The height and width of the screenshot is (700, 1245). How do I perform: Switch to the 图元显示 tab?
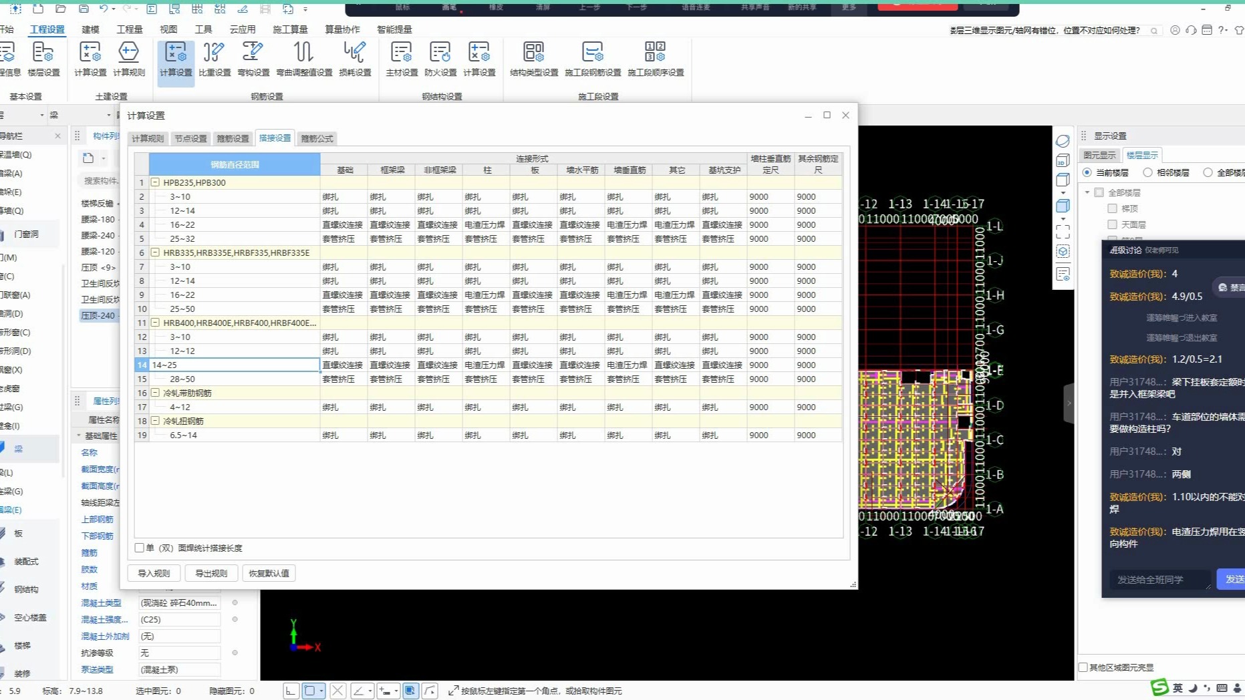(x=1099, y=155)
